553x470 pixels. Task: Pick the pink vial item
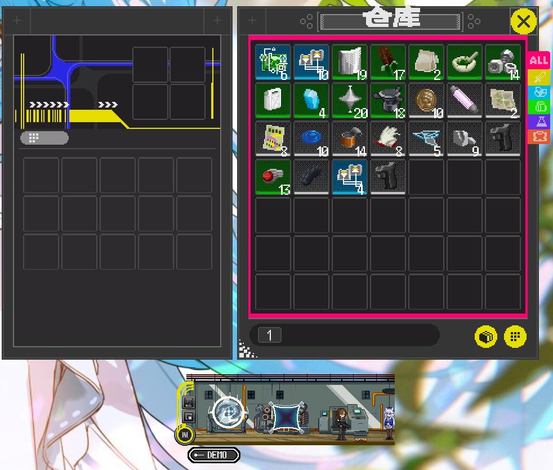pos(465,101)
